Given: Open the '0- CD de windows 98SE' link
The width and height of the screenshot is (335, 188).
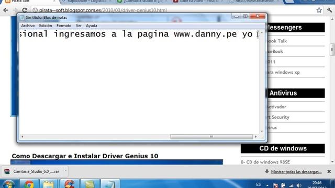Looking at the screenshot, I should tap(265, 162).
